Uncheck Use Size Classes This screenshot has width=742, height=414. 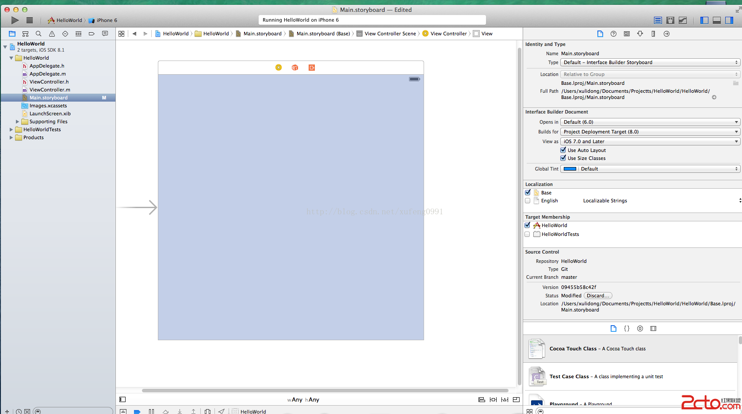coord(563,158)
